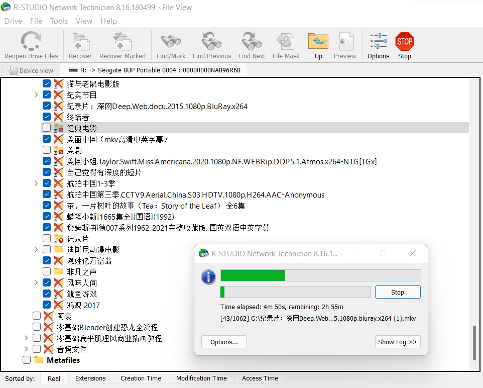Click the current file progress bar
The width and height of the screenshot is (483, 388).
(295, 292)
